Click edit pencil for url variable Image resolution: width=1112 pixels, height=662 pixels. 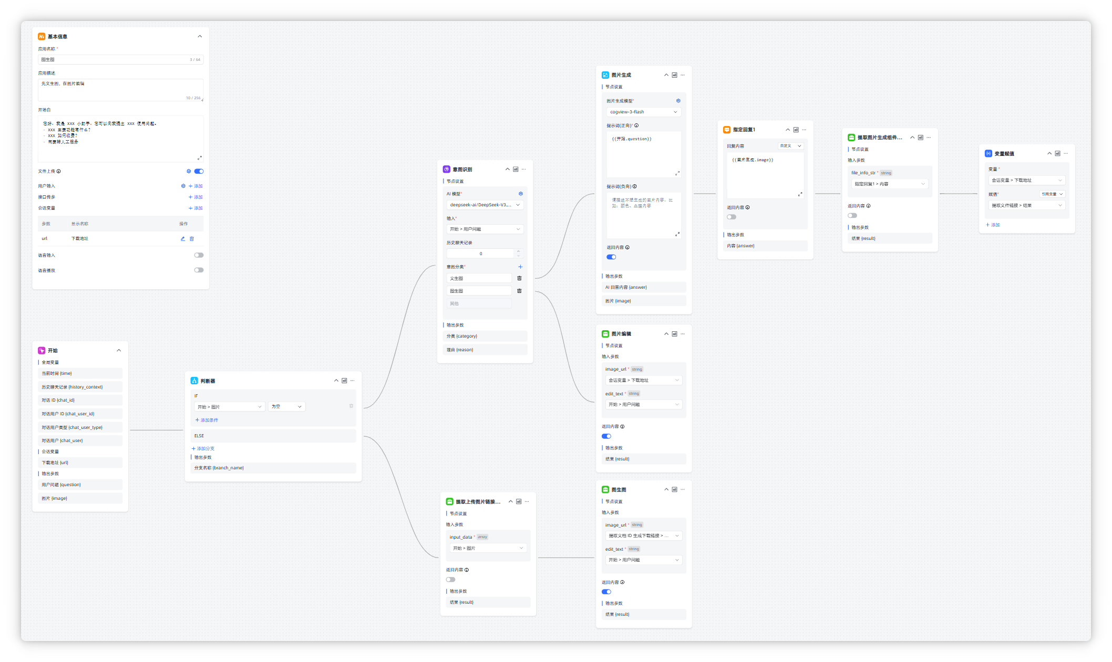183,238
